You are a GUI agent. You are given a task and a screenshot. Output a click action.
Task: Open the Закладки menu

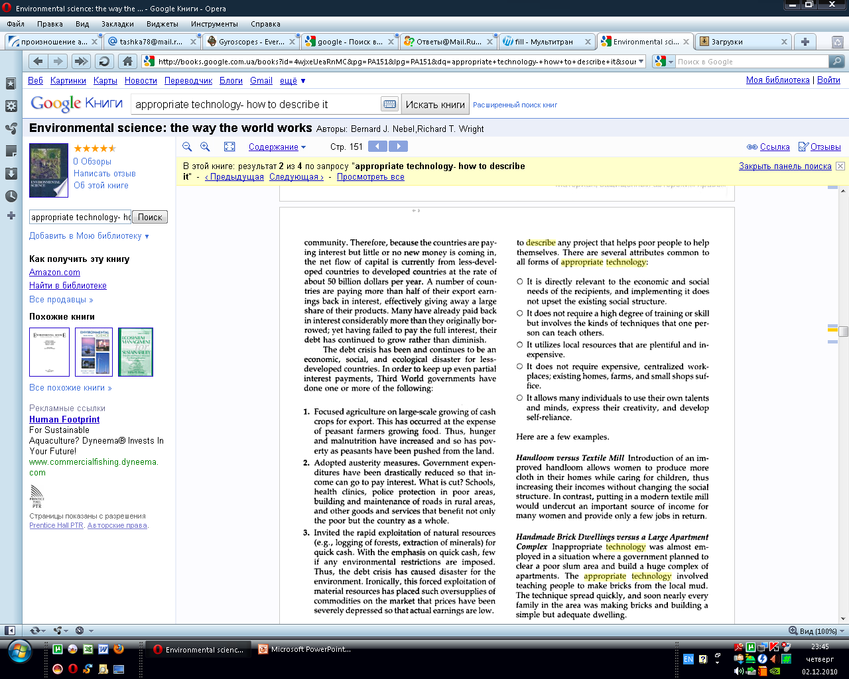point(117,24)
